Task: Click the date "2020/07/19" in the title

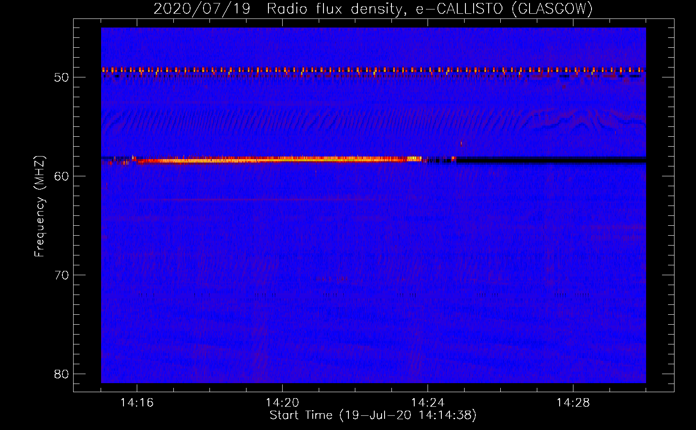Action: (x=202, y=9)
